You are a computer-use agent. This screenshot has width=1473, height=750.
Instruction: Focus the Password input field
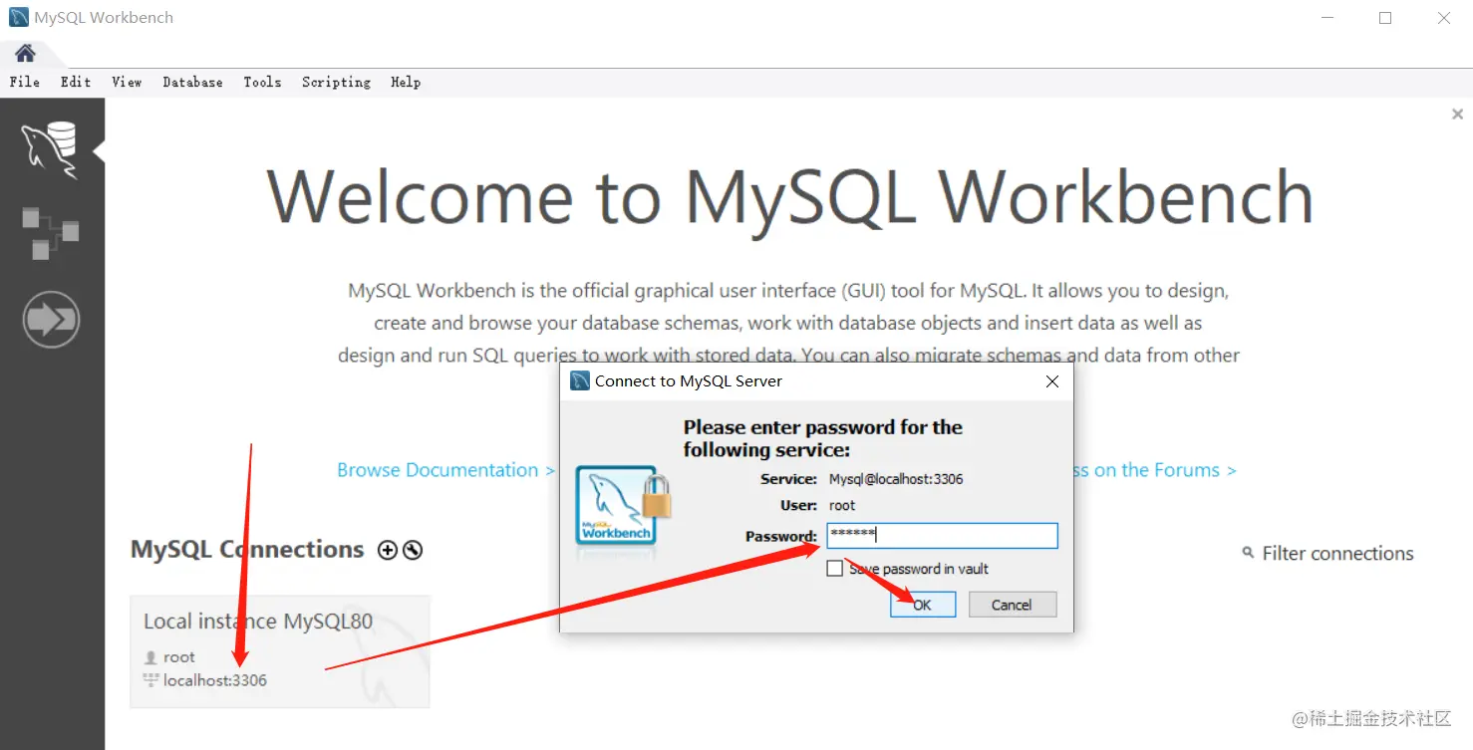942,536
